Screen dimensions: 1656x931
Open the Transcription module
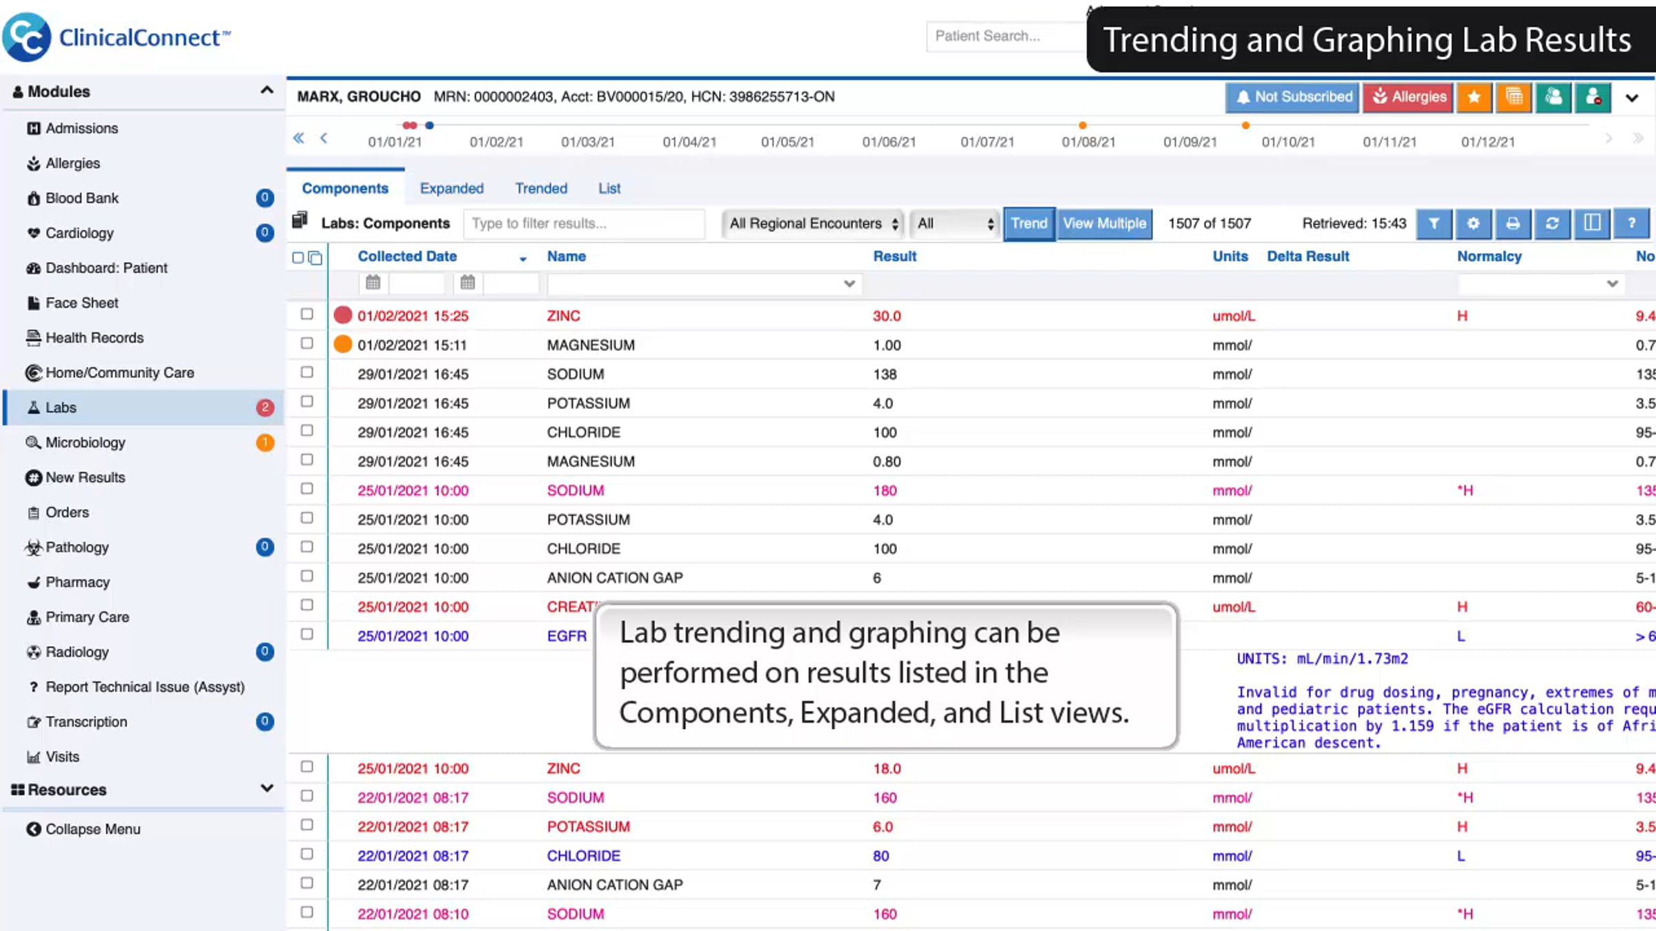coord(86,722)
